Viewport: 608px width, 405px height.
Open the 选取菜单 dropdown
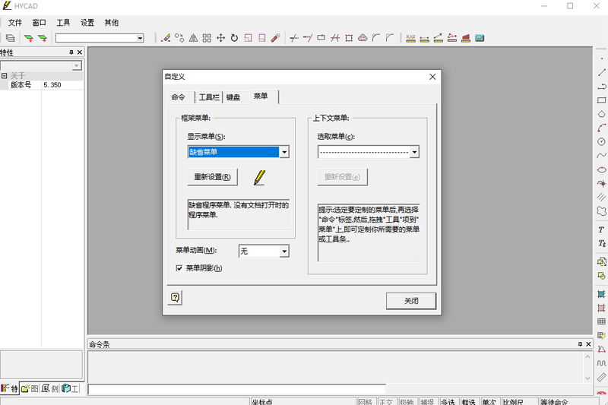pyautogui.click(x=414, y=152)
